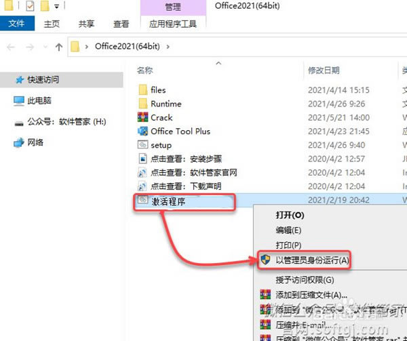Select 此电脑 in the navigation pane
Viewport: 407px width, 341px height.
click(39, 100)
